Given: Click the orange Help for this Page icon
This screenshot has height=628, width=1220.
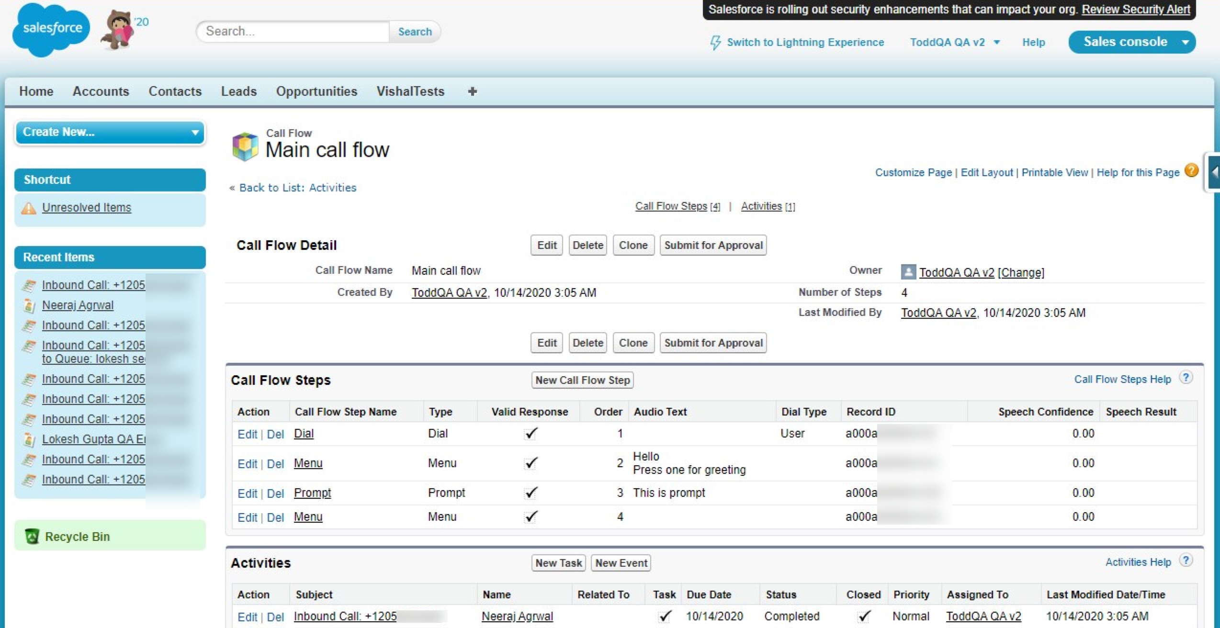Looking at the screenshot, I should (1191, 171).
